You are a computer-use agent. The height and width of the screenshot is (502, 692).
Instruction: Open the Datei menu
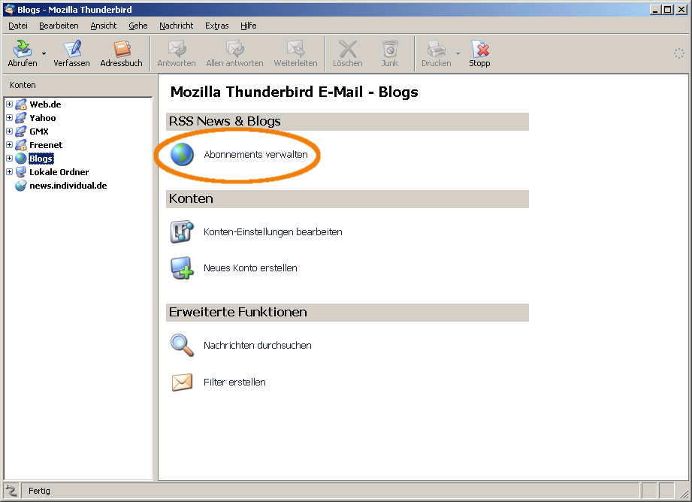18,26
